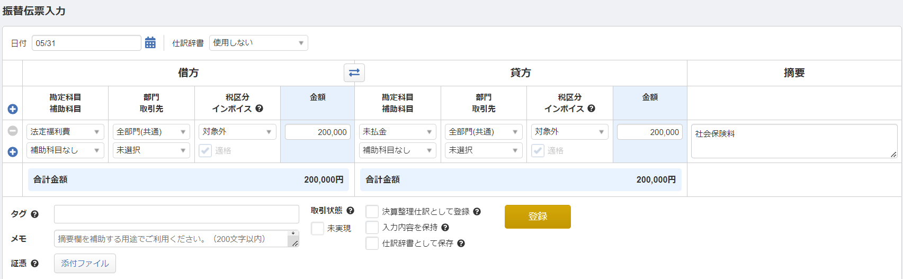Click the help icon next to 証憑

35,264
